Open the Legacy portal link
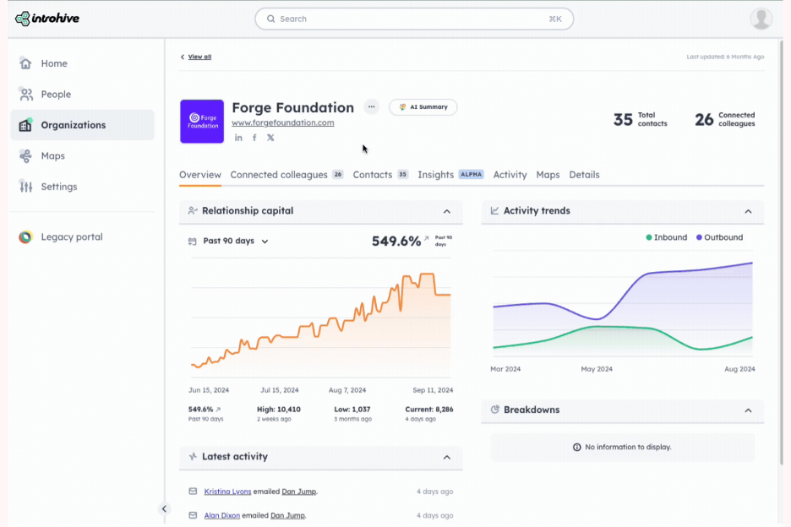The image size is (791, 527). click(x=72, y=237)
